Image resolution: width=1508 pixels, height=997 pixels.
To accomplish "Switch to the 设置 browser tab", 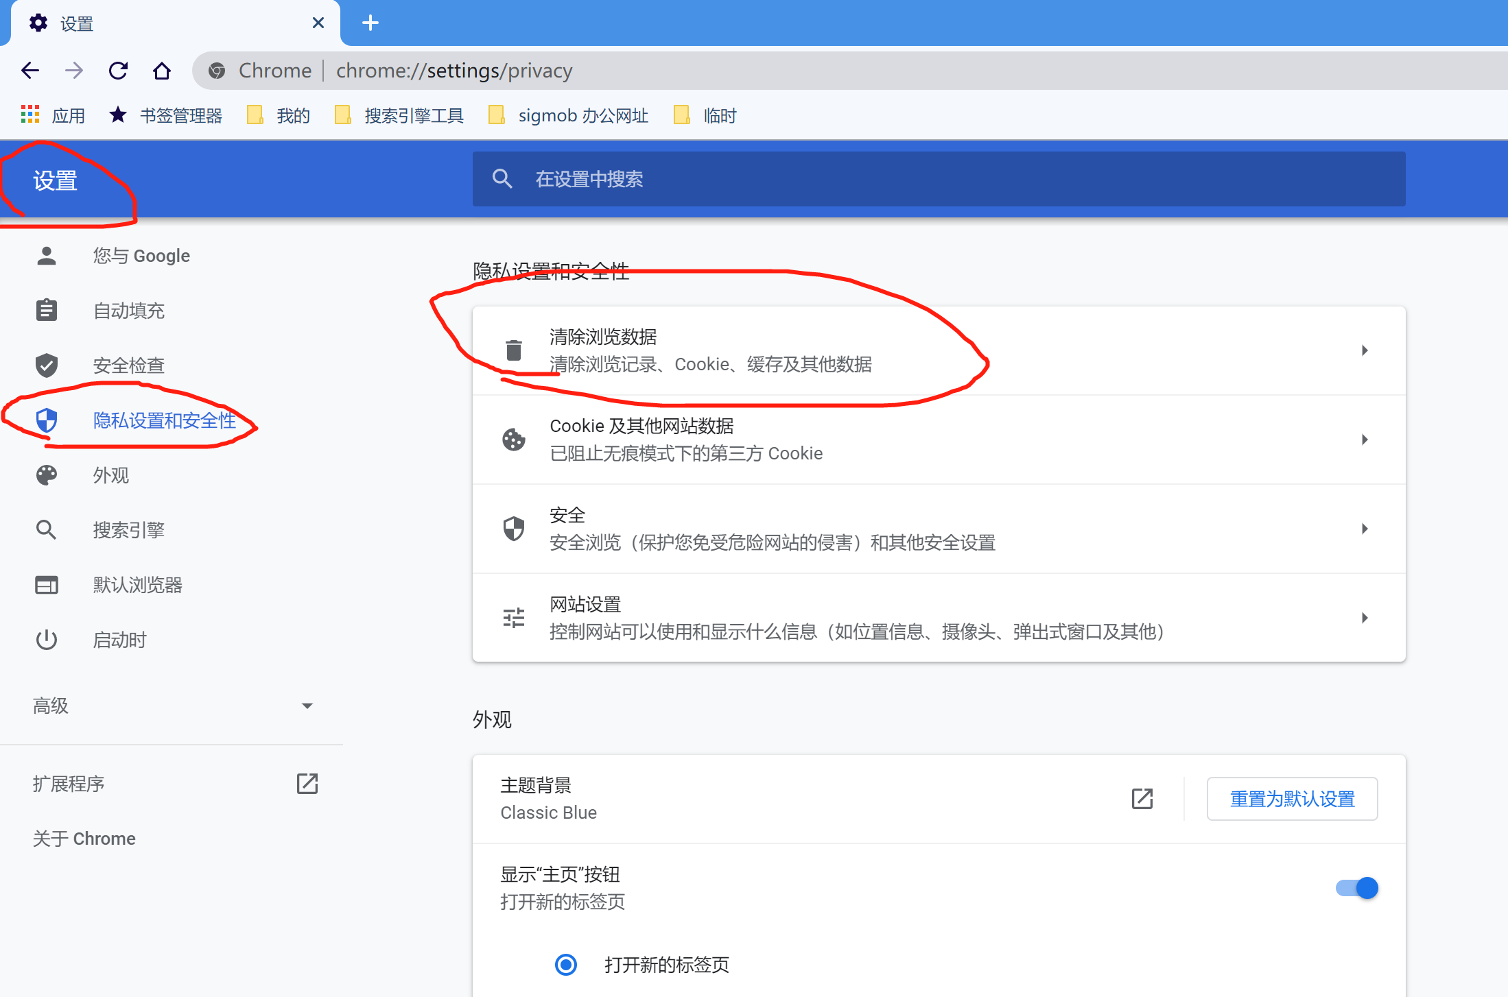I will pyautogui.click(x=75, y=23).
